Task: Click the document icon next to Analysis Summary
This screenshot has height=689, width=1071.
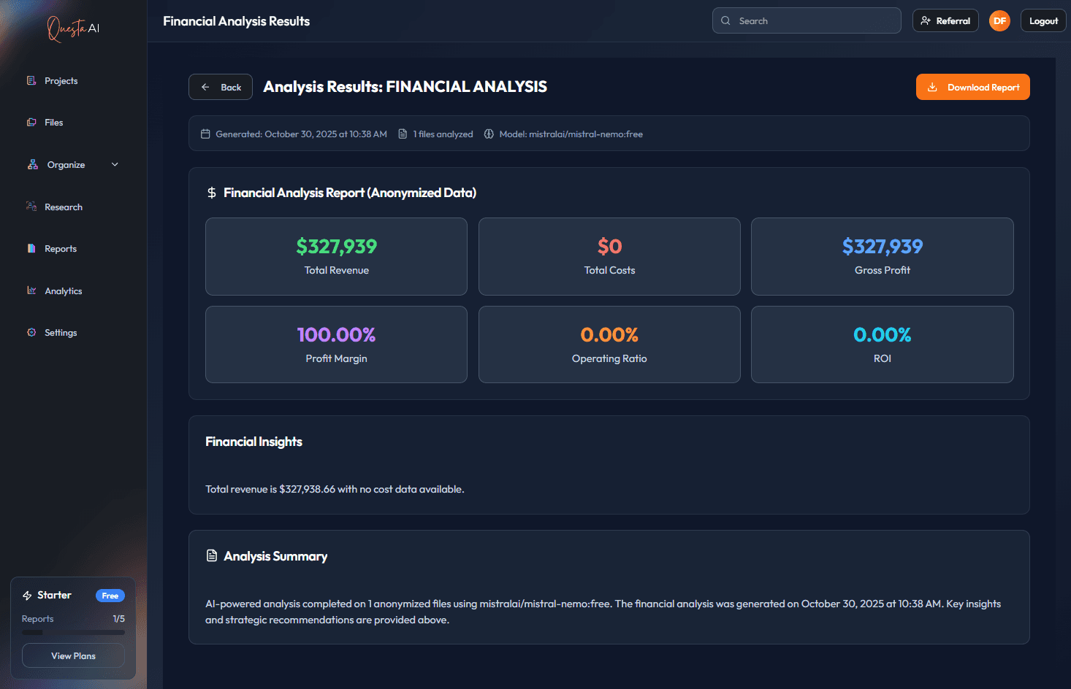Action: [x=211, y=555]
